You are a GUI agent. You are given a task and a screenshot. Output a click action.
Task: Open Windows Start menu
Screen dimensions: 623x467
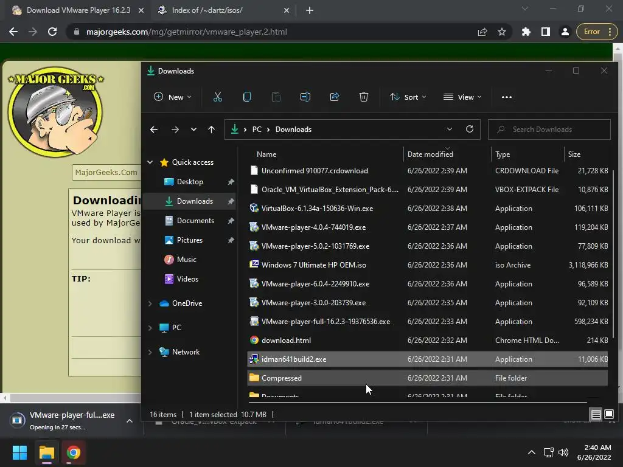tap(19, 452)
